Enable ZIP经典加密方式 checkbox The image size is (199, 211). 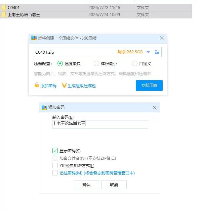point(55,165)
